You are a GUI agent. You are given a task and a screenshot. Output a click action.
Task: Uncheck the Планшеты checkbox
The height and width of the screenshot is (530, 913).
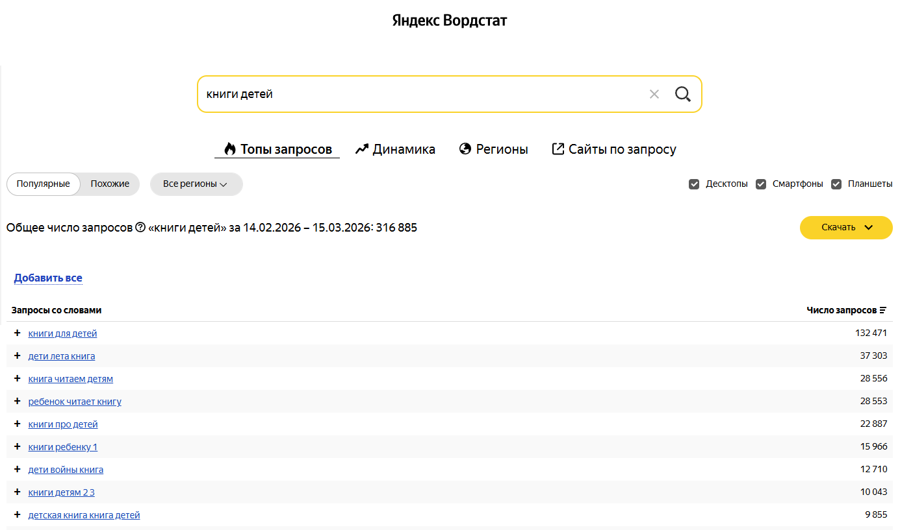pyautogui.click(x=836, y=184)
